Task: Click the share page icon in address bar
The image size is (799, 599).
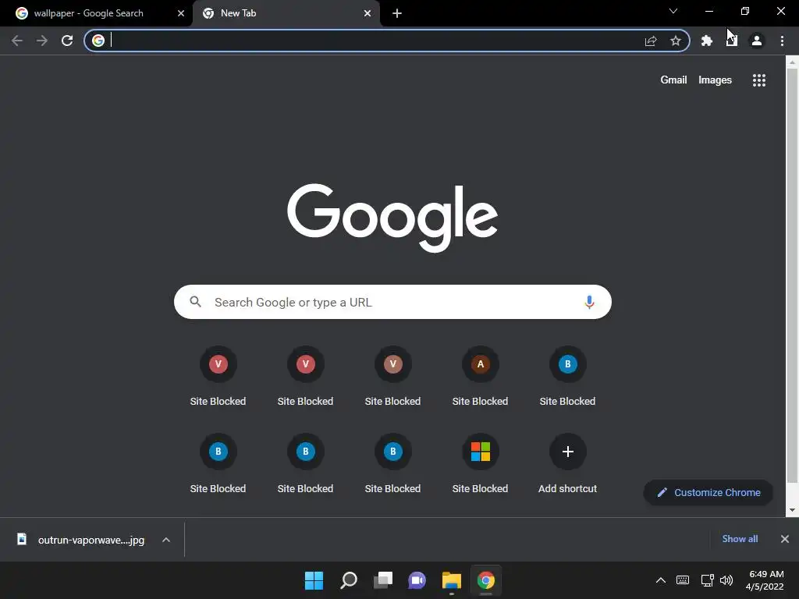Action: click(651, 41)
